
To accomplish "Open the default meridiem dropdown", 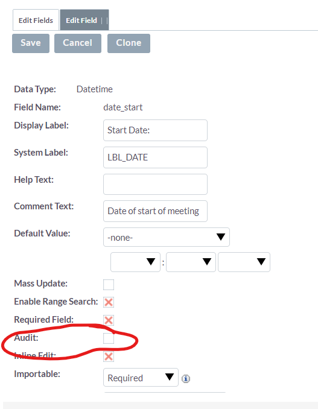I will pos(244,262).
